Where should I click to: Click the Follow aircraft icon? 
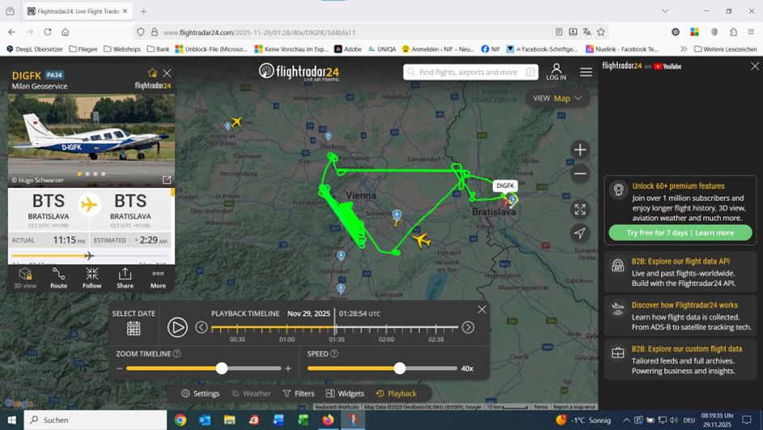[x=91, y=278]
